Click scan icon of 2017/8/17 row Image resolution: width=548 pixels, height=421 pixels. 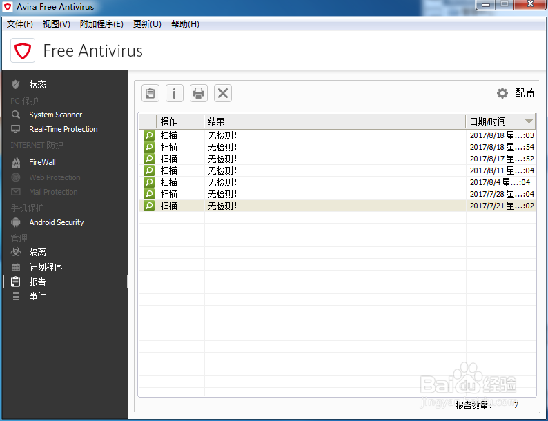pyautogui.click(x=149, y=159)
